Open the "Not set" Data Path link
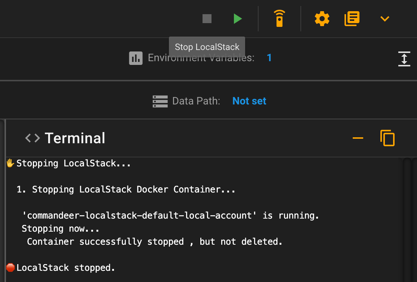Viewport: 417px width, 282px height. [x=249, y=101]
